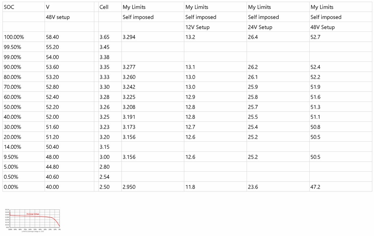The width and height of the screenshot is (374, 236).
Task: Select the SOC header cell
Action: pos(24,7)
